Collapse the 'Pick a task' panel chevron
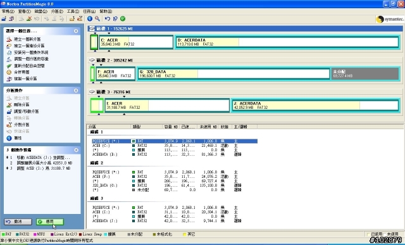This screenshot has height=245, width=405. (x=76, y=31)
